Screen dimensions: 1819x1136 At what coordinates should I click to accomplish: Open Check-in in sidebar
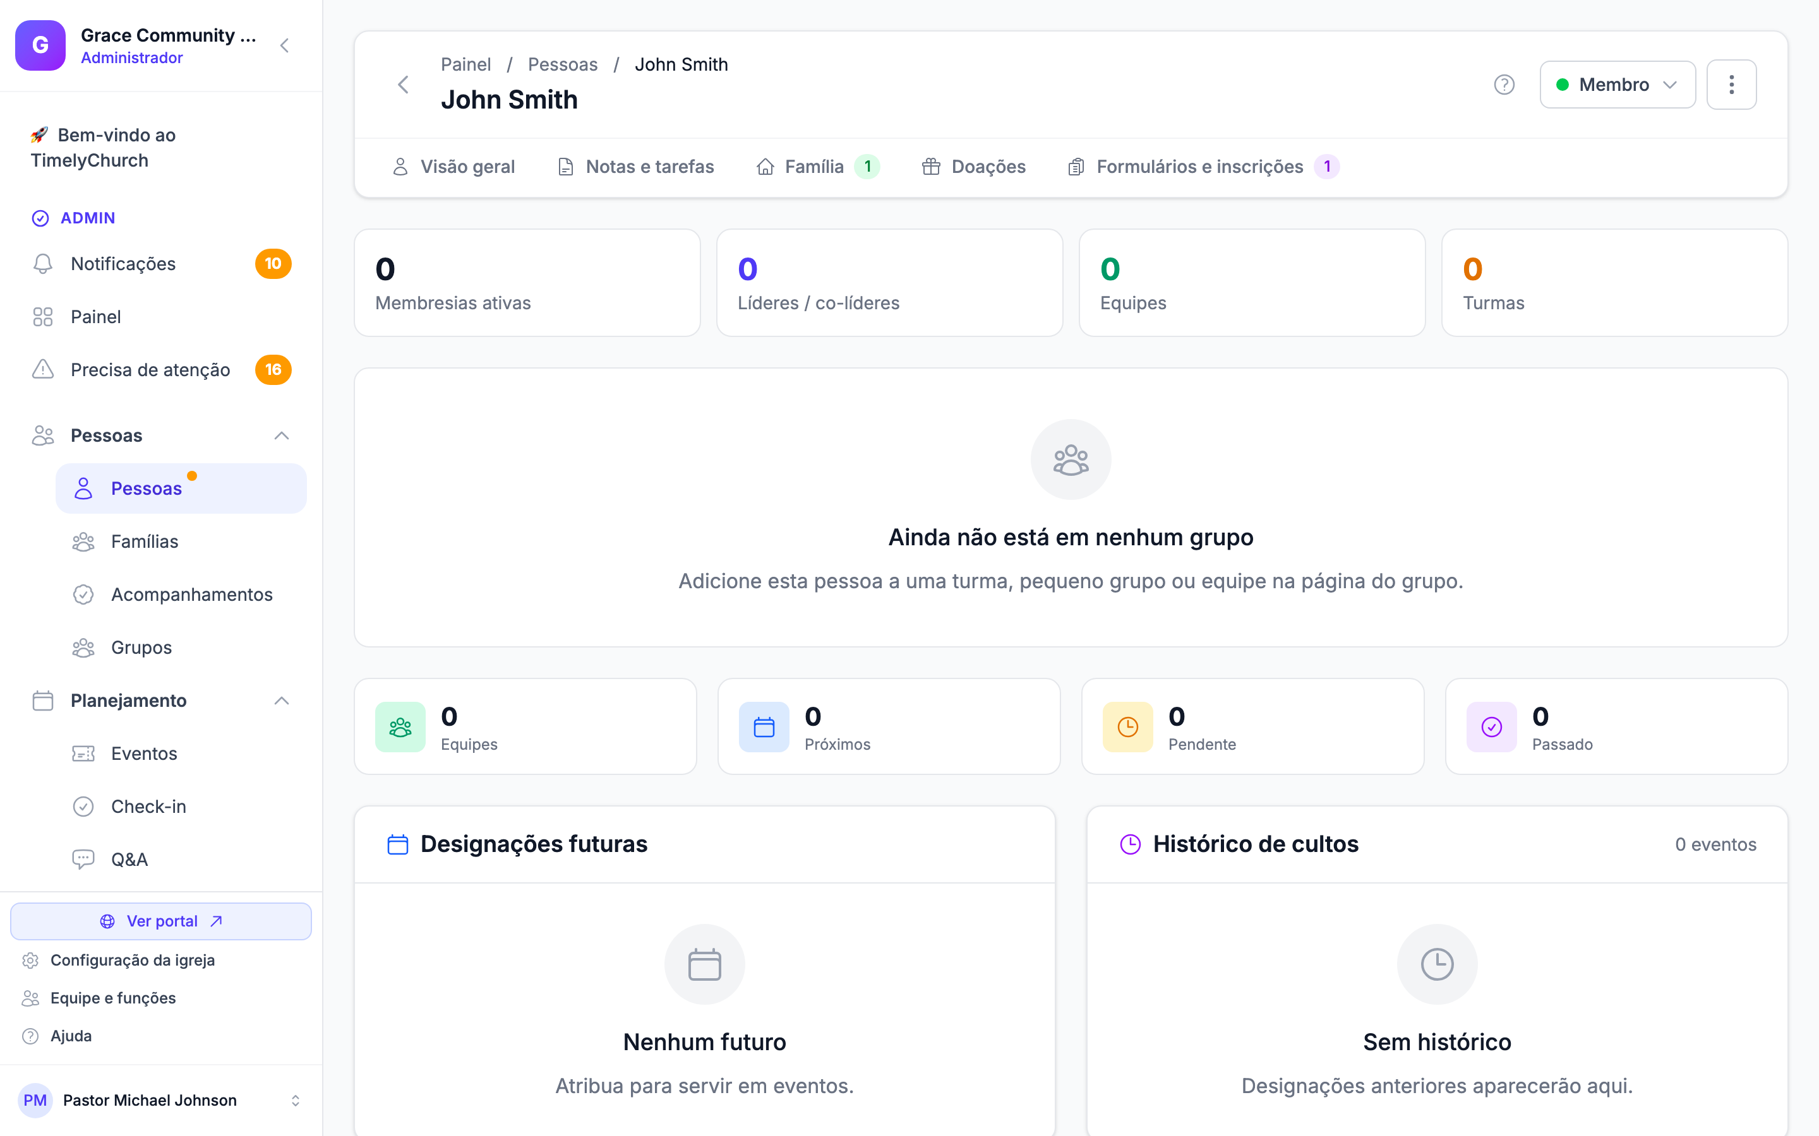point(181,806)
